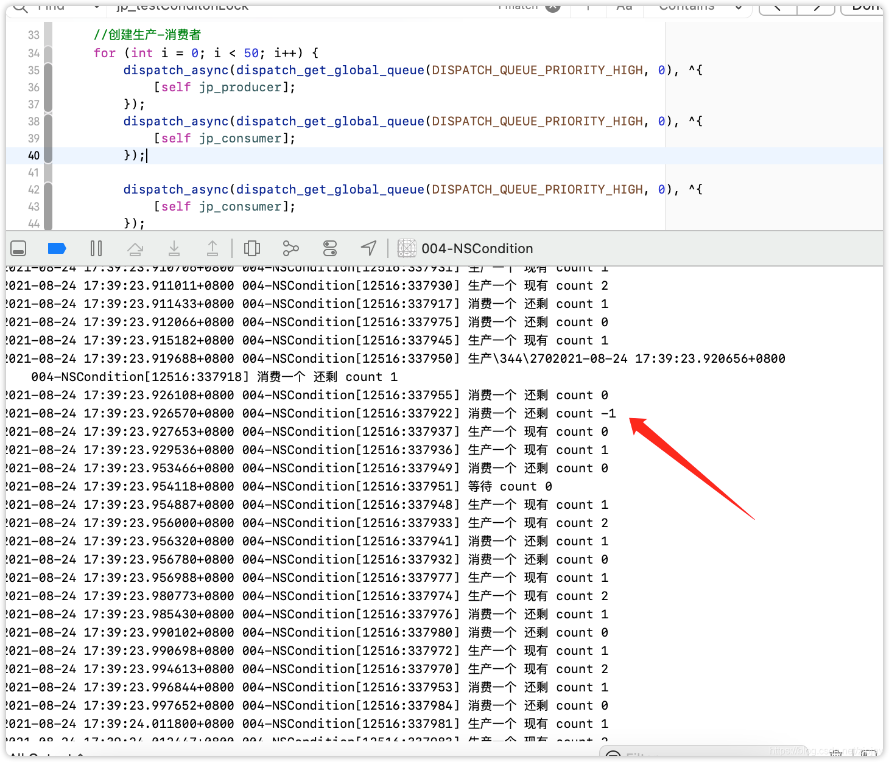Clear the find field with the x button

click(x=553, y=7)
